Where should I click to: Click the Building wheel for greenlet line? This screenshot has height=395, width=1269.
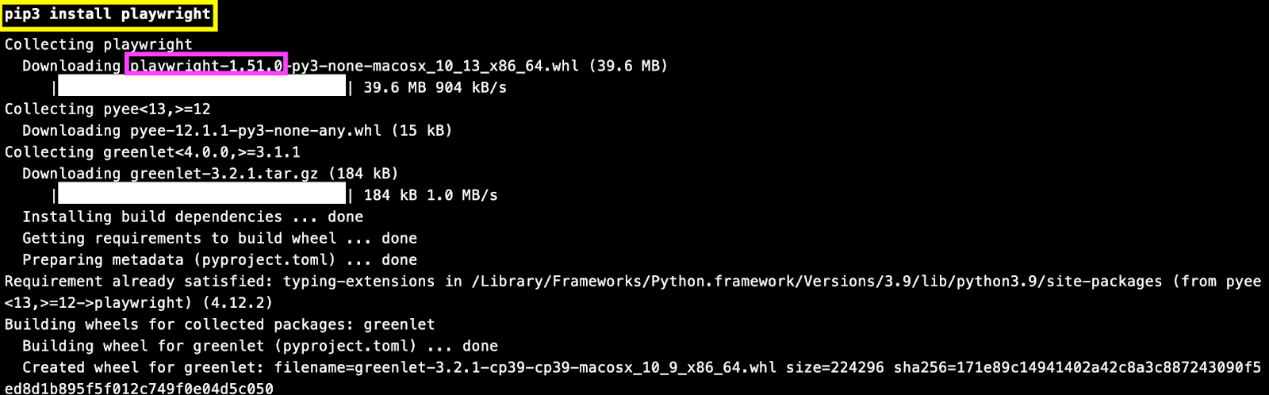(259, 346)
